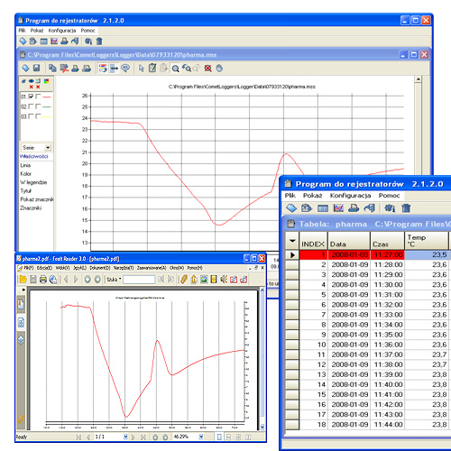Select the hand pan tool in graph toolbar
Image resolution: width=451 pixels, height=451 pixels.
[x=219, y=69]
